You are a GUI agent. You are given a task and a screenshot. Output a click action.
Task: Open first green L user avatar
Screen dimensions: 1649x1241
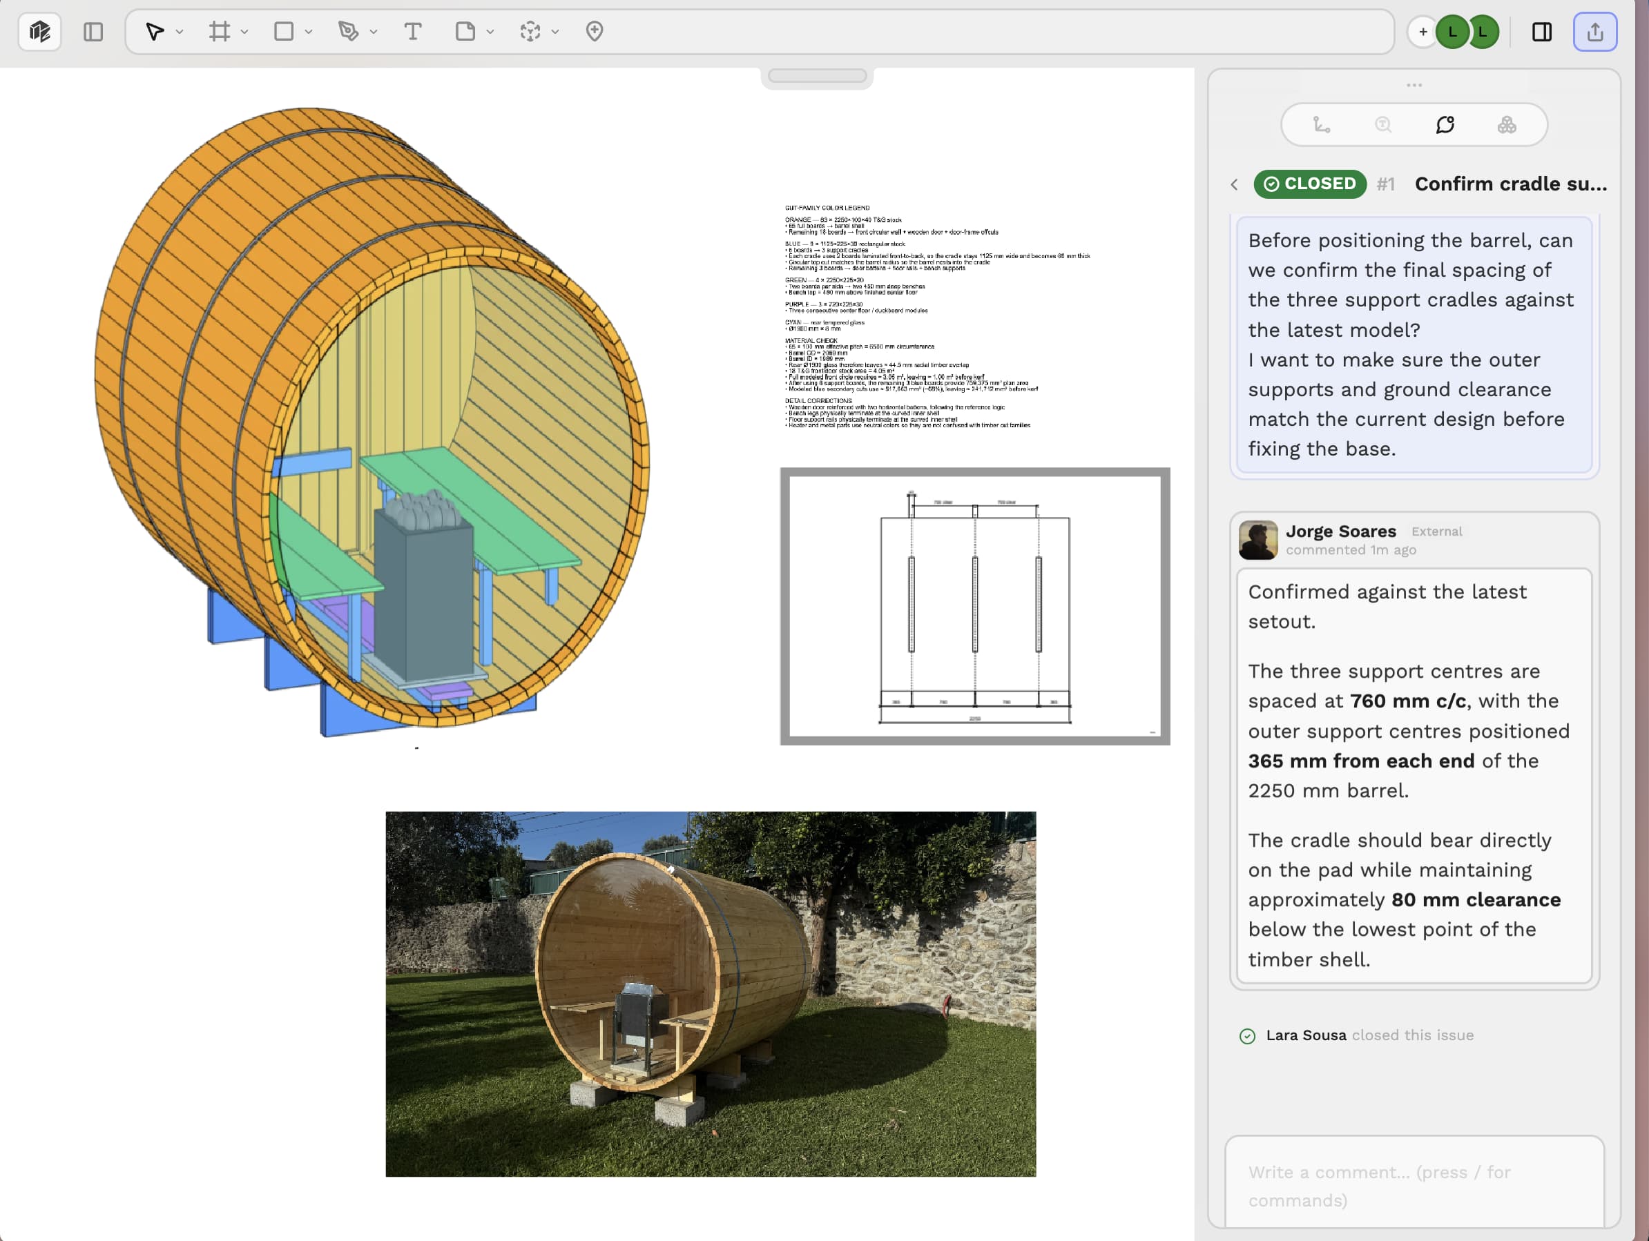pos(1452,32)
